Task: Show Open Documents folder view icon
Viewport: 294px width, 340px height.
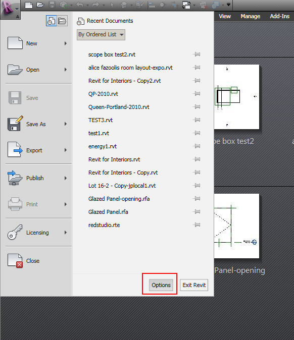Action: click(x=62, y=21)
